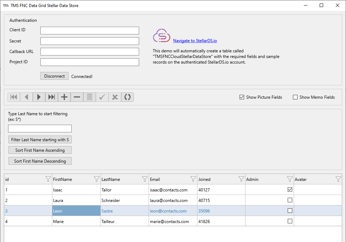Screen dimensions: 346x242
Task: Select Joined value 40715
Action: pos(221,200)
